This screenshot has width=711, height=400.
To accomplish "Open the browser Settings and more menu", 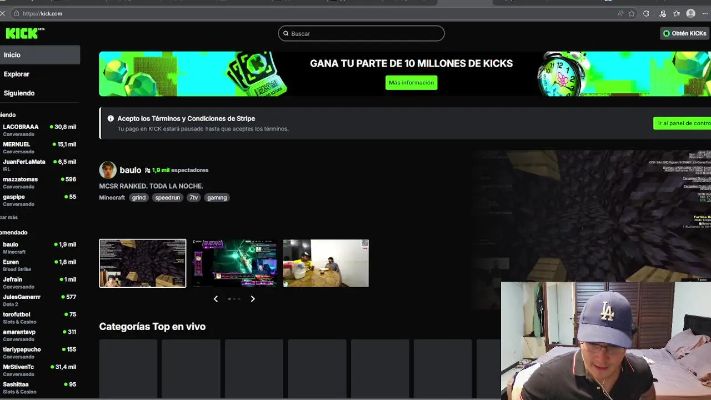I will (705, 13).
